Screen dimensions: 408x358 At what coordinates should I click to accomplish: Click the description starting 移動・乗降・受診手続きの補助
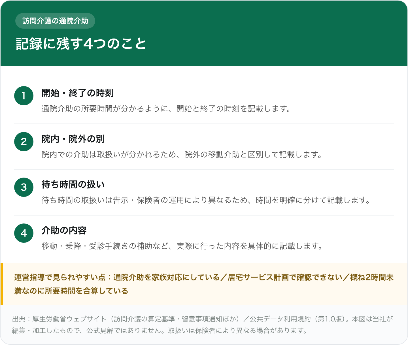tap(182, 246)
